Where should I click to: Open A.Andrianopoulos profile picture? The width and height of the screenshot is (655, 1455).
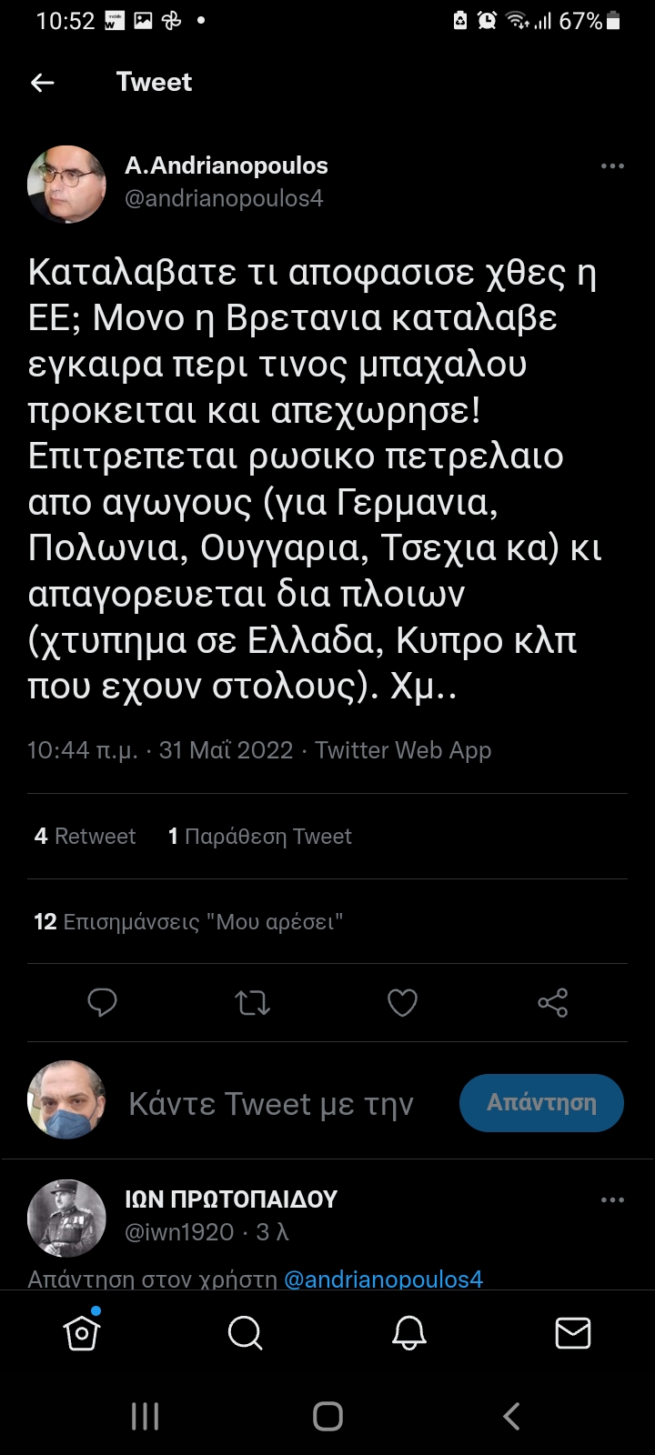[x=66, y=184]
